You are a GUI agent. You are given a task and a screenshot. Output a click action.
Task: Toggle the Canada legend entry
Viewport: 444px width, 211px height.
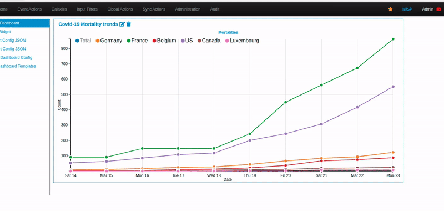pos(209,41)
